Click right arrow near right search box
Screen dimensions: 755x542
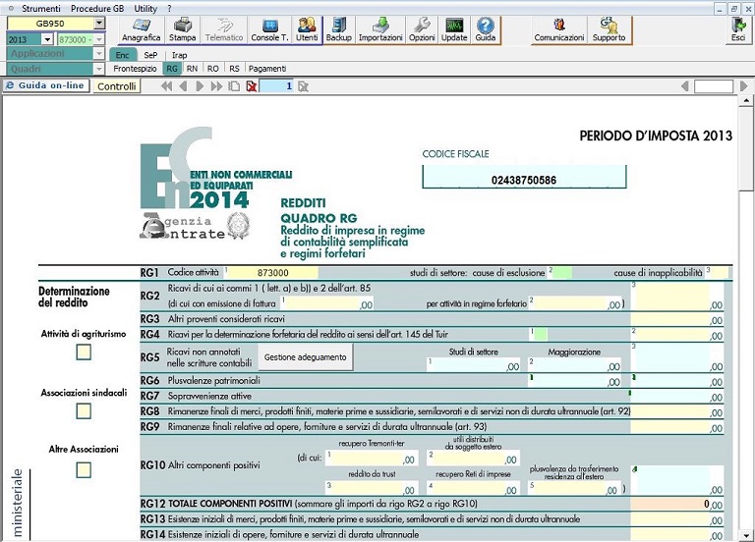coord(743,86)
